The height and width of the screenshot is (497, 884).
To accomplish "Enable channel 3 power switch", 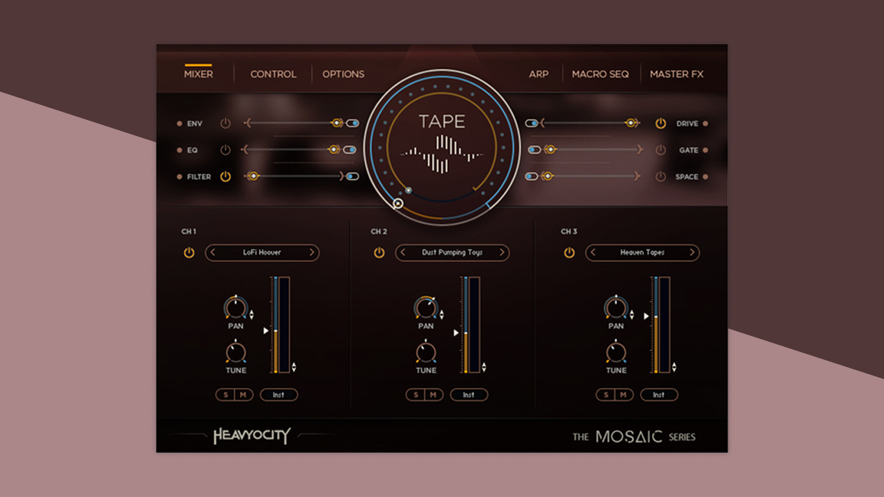I will point(570,253).
